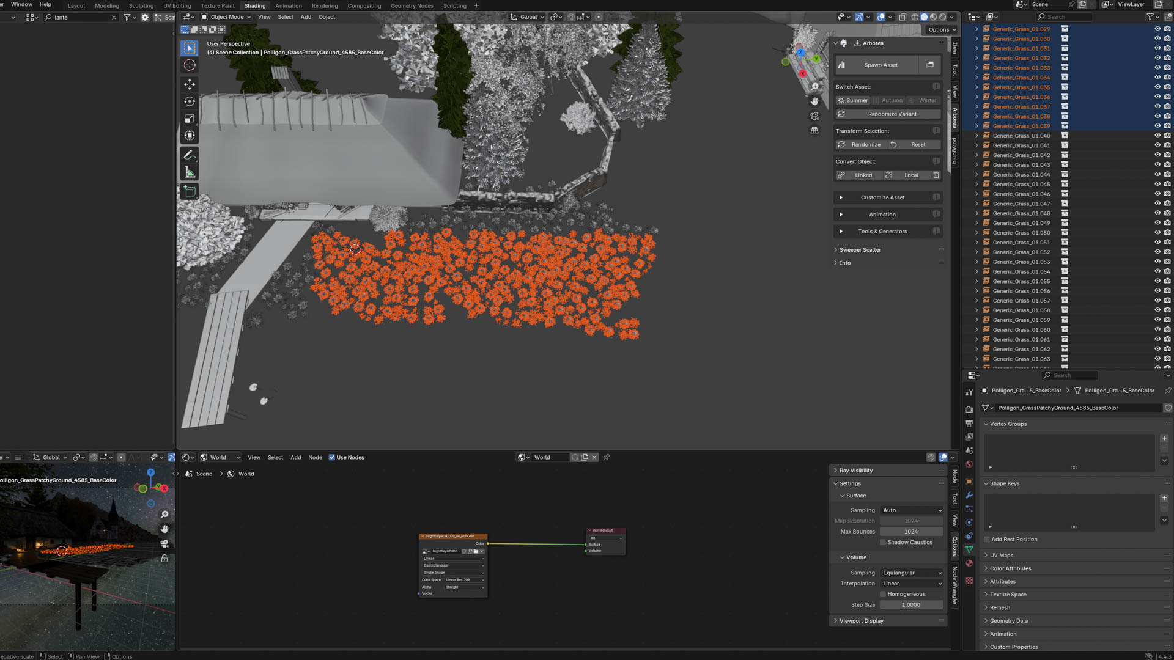Viewport: 1174px width, 660px height.
Task: Click Spawn Asset button
Action: pyautogui.click(x=880, y=65)
